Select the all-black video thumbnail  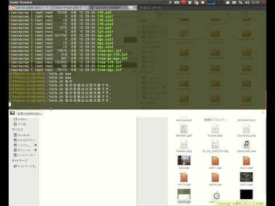pyautogui.click(x=246, y=194)
